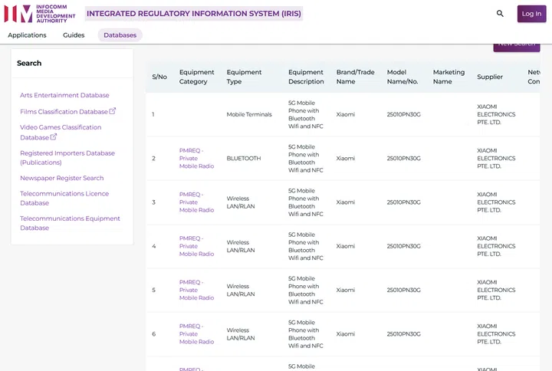Open the Applications menu
Screen dimensions: 552x371
27,35
